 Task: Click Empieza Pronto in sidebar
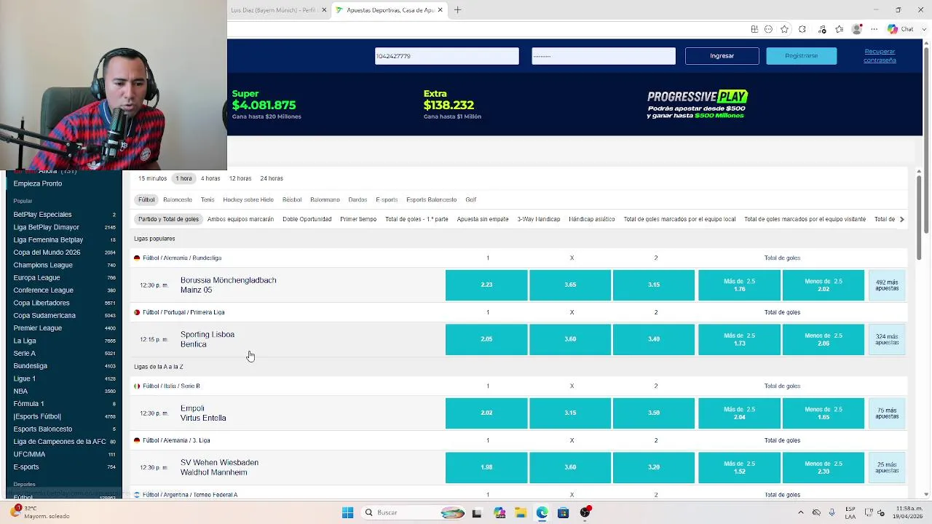tap(38, 183)
